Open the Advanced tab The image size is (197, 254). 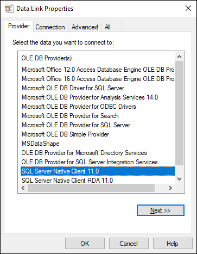tap(85, 27)
